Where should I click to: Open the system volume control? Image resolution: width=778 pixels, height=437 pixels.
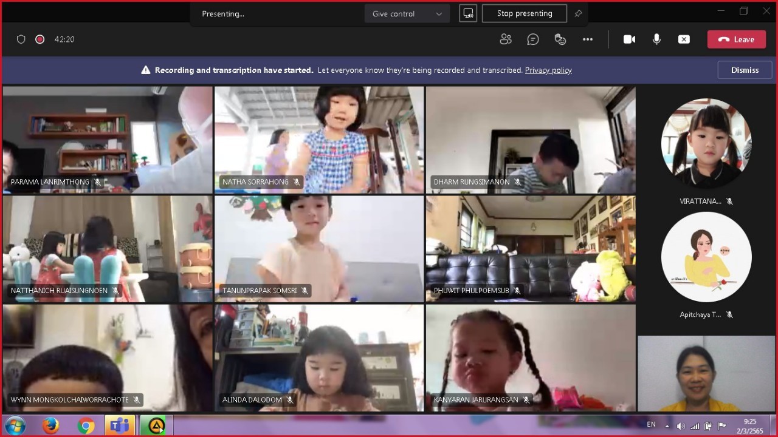point(681,425)
